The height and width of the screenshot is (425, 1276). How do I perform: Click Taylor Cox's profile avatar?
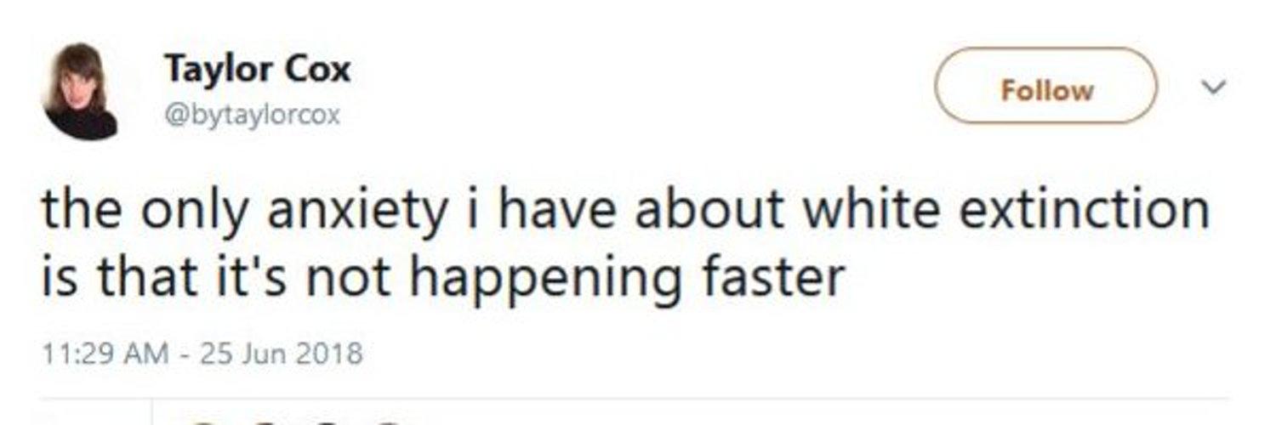pyautogui.click(x=81, y=91)
